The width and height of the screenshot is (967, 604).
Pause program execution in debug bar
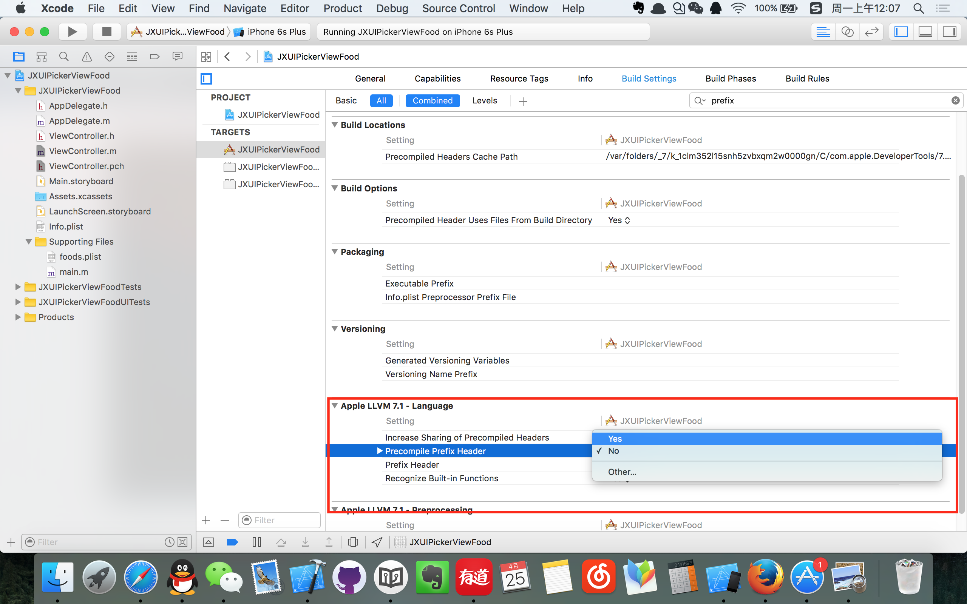(x=257, y=542)
